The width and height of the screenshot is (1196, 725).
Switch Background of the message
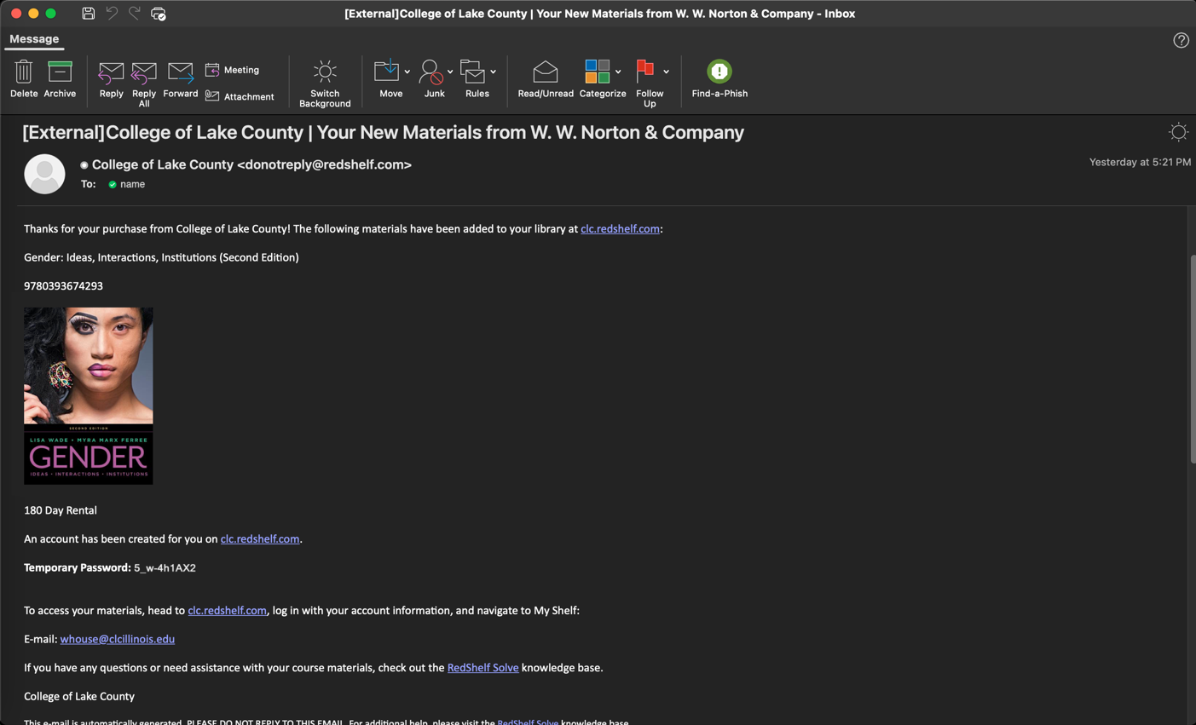click(325, 83)
